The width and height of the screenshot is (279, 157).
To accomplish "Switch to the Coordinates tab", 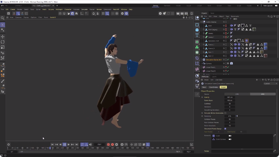I will (213, 87).
